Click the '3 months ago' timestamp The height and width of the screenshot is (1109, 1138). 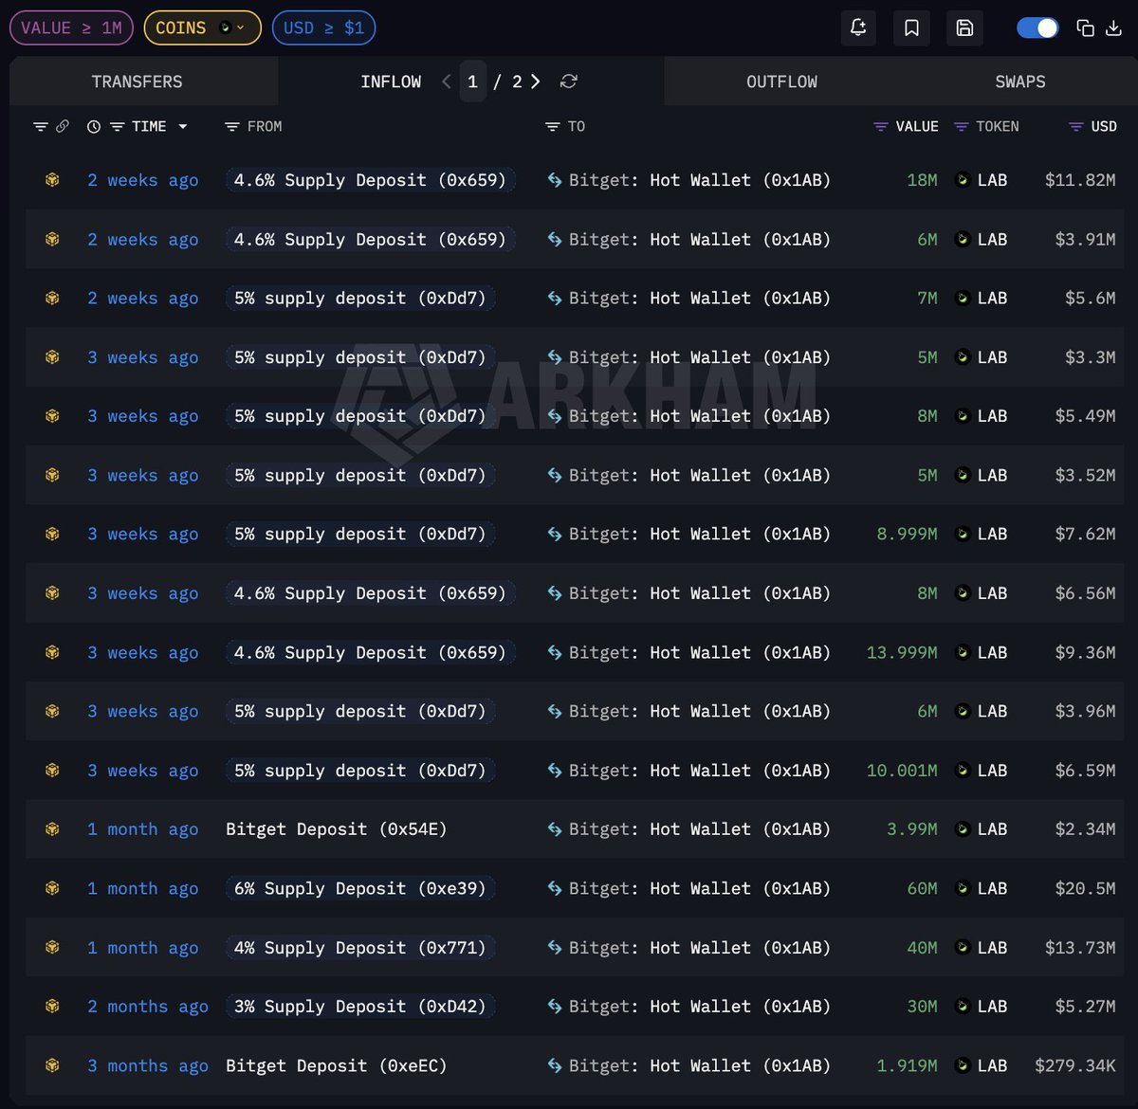point(148,1065)
